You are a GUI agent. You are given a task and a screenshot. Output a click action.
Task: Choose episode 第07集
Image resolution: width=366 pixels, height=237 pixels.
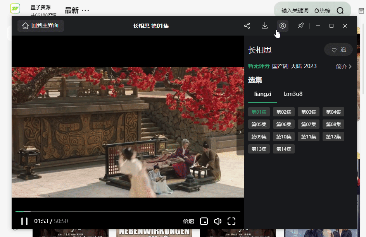(309, 124)
